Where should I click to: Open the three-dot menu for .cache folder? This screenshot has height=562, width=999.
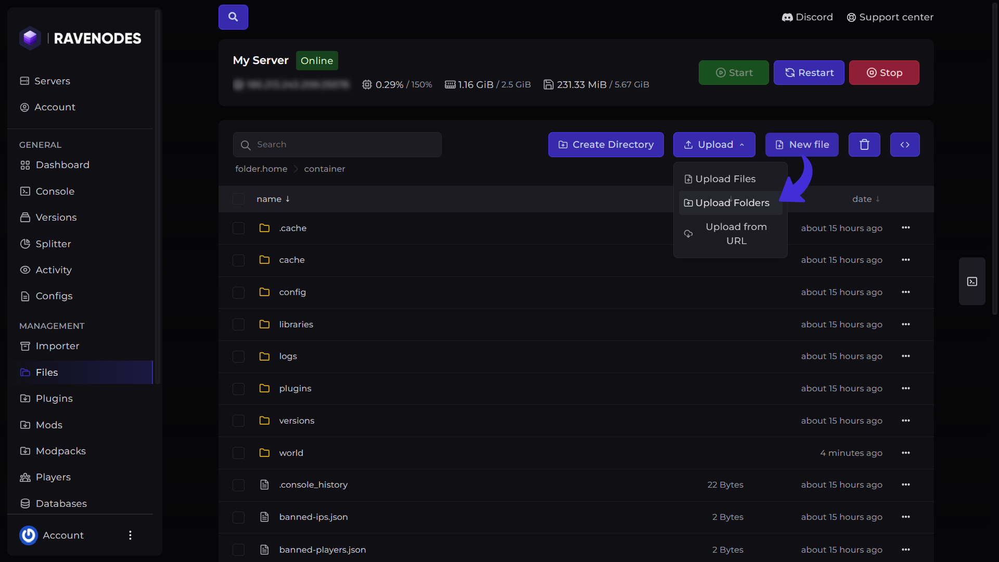point(906,228)
